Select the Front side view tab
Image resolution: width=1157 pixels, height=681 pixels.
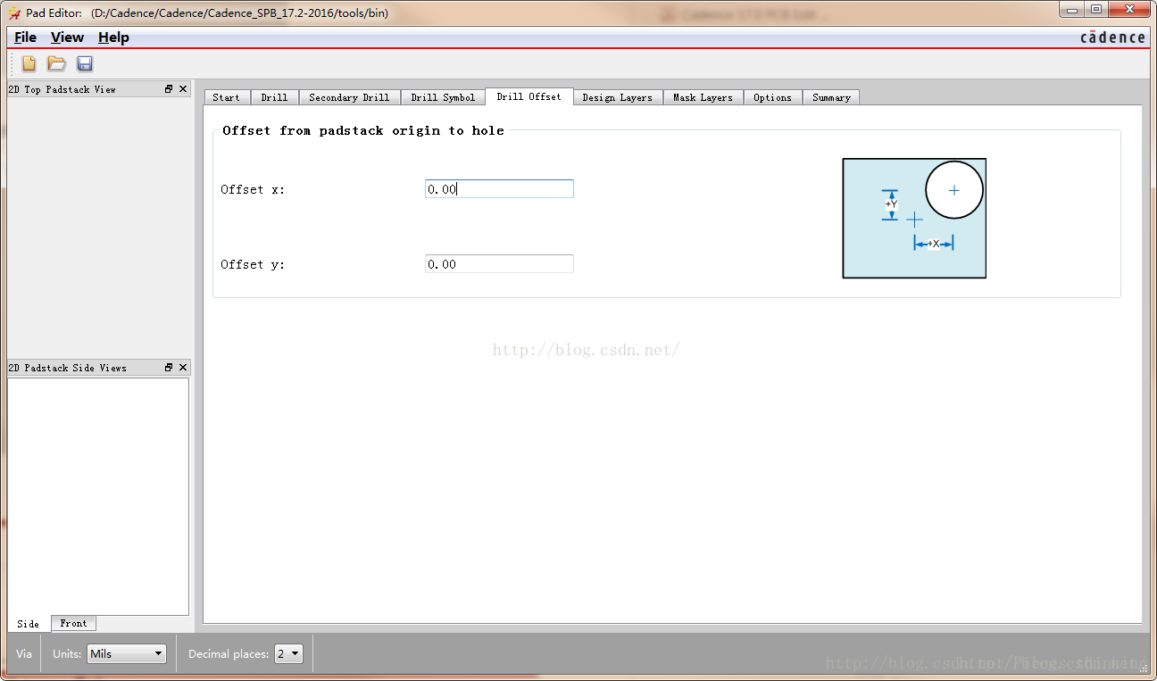(73, 624)
